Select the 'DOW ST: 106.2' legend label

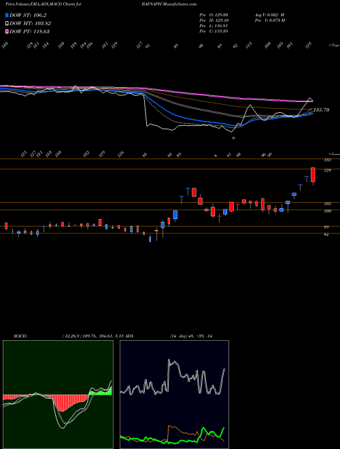[28, 16]
